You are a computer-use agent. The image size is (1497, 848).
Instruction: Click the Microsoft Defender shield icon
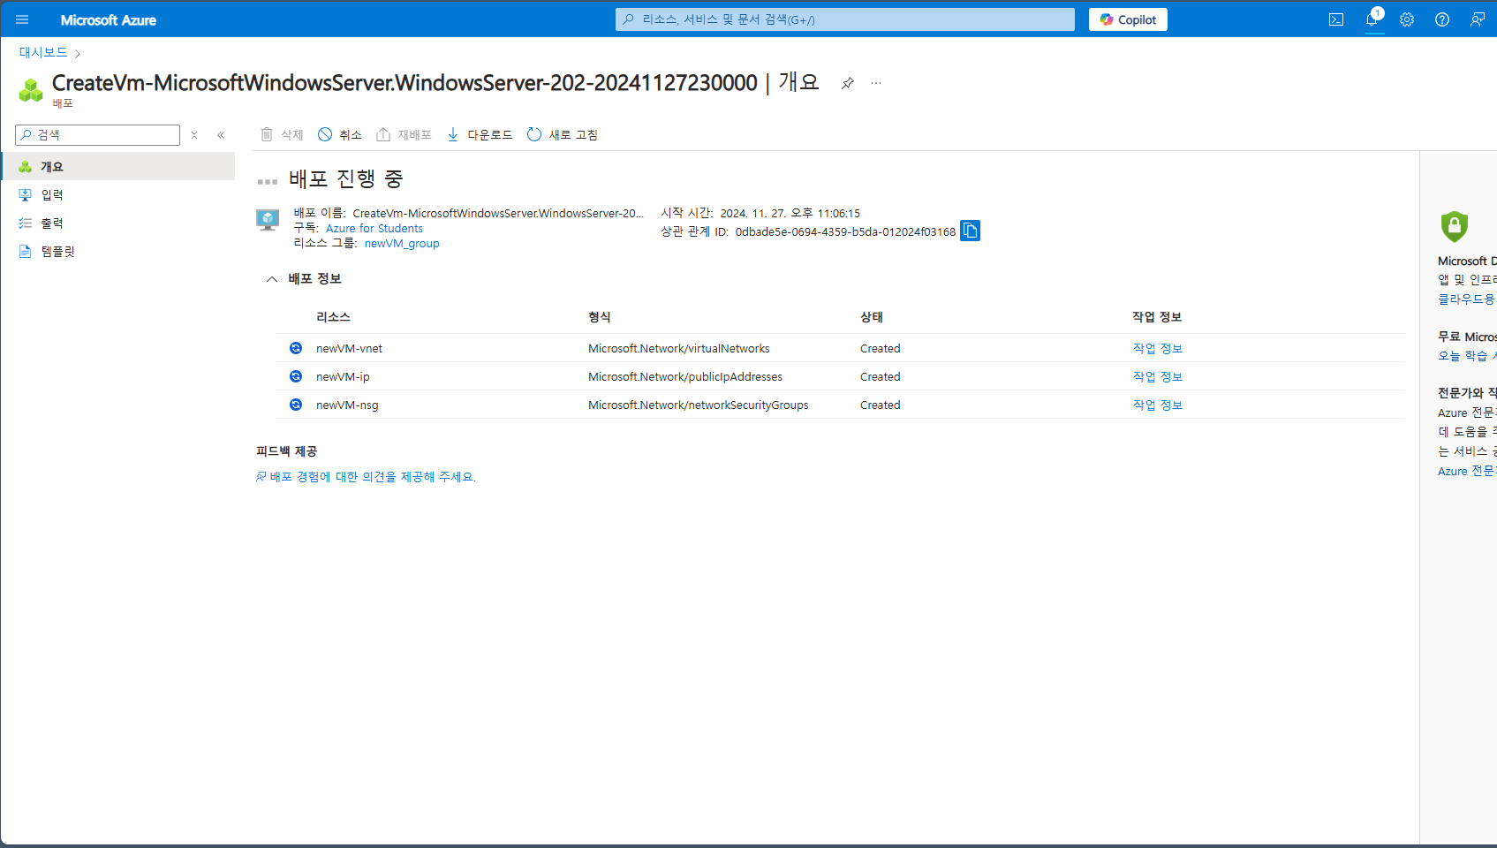click(1454, 226)
